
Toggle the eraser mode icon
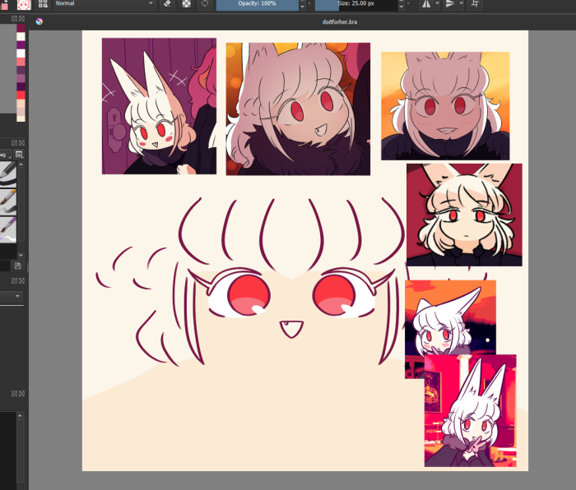click(x=167, y=4)
